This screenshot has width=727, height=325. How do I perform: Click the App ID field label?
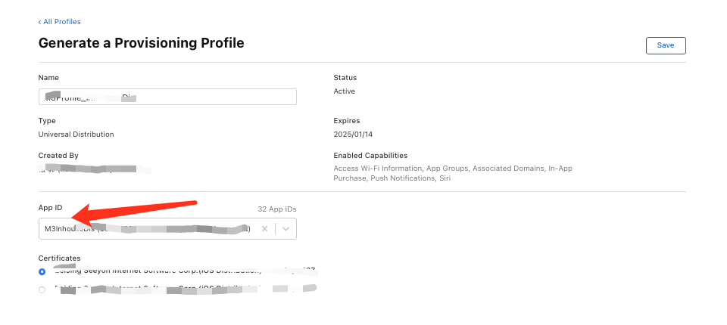[51, 206]
